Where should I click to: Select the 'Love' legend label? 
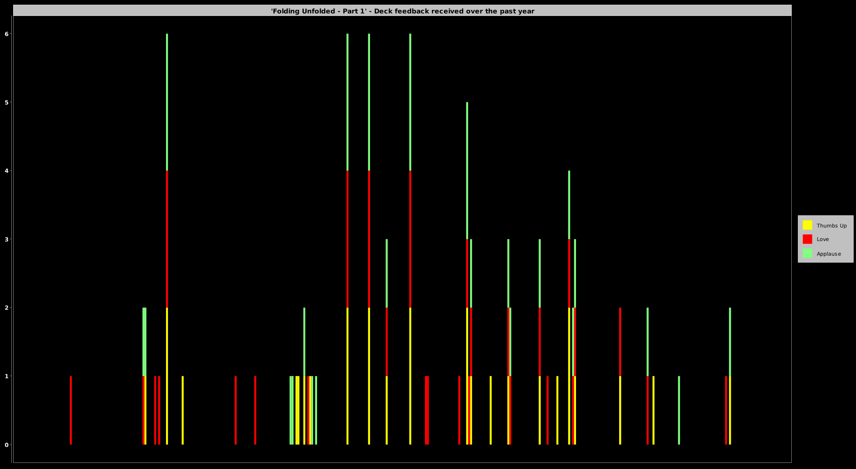click(823, 239)
